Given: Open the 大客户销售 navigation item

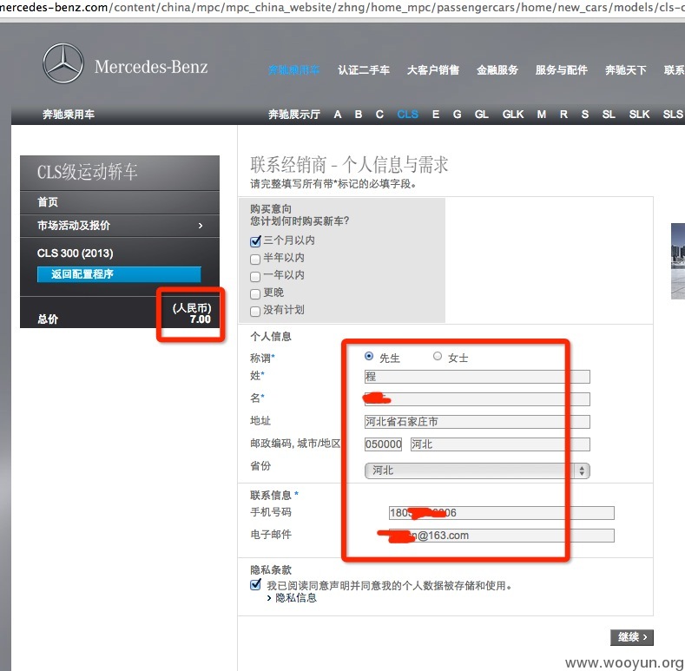Looking at the screenshot, I should (x=433, y=70).
